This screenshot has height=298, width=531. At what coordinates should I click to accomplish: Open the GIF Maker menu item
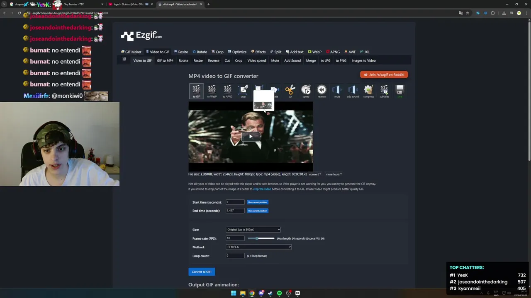(131, 52)
